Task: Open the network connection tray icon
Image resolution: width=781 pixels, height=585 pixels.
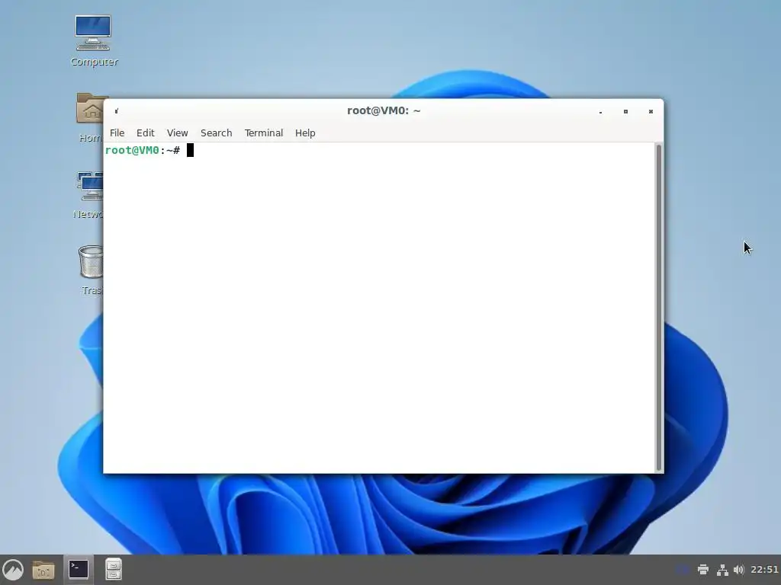Action: (722, 570)
